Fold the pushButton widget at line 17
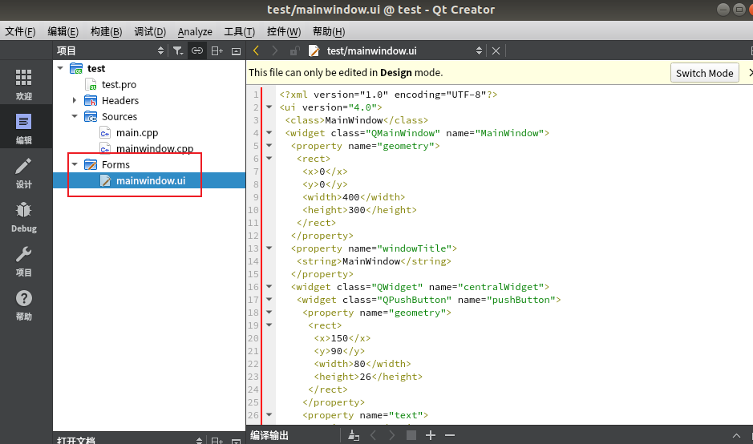This screenshot has width=753, height=444. point(269,300)
